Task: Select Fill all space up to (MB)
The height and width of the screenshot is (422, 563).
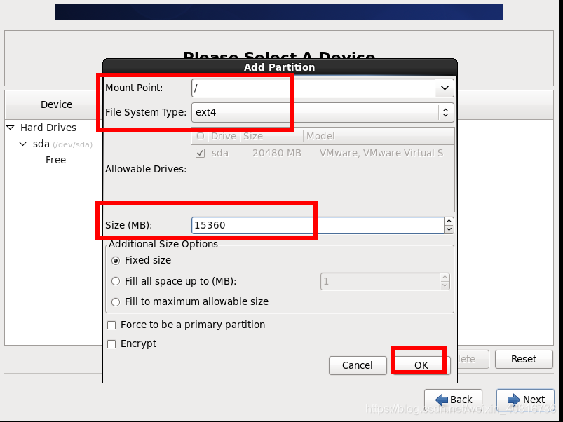Action: (x=116, y=281)
